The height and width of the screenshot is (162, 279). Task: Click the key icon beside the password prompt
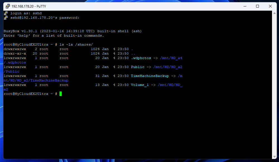[x=6, y=17]
